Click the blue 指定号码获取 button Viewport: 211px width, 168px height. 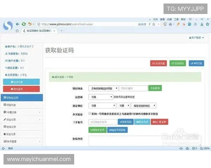point(117,130)
